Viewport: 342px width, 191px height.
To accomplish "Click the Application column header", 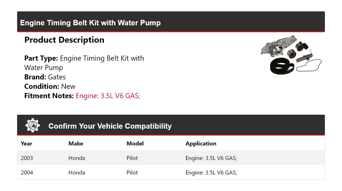I will tap(201, 144).
